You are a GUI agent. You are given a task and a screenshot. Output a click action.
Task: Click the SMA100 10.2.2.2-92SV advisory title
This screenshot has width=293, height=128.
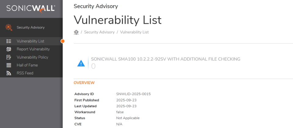click(166, 59)
